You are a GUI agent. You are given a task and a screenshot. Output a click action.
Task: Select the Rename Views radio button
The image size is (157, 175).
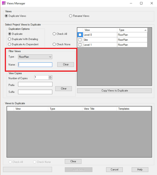point(71,16)
